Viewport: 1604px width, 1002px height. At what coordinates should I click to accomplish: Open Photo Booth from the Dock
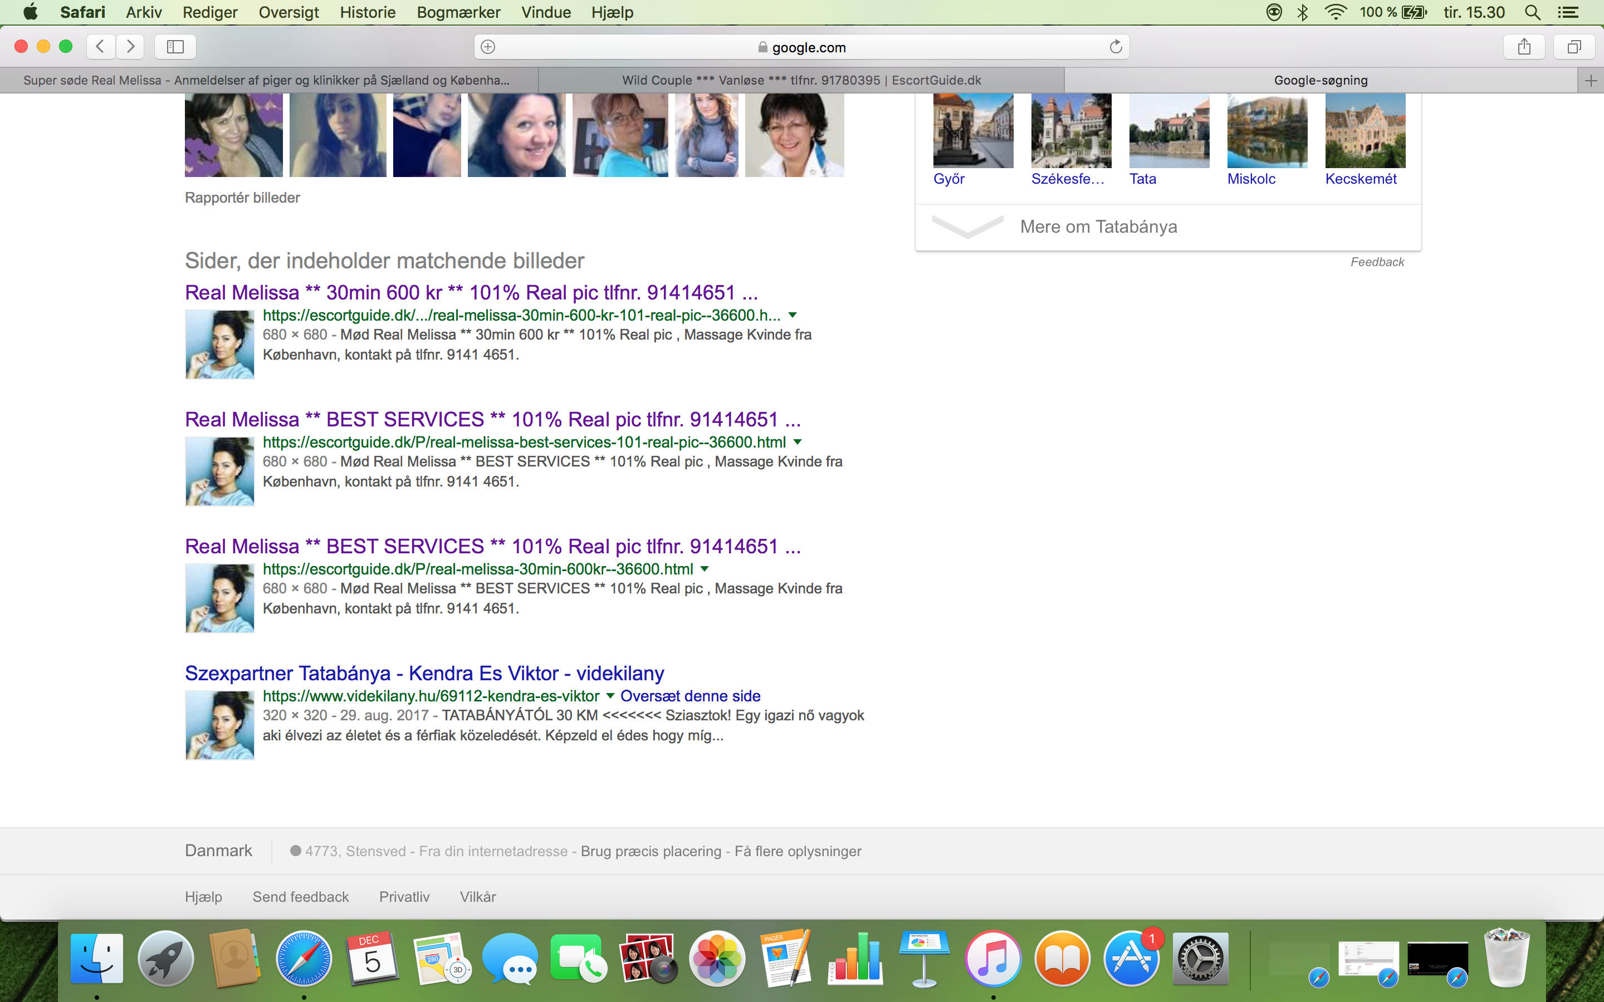click(648, 958)
